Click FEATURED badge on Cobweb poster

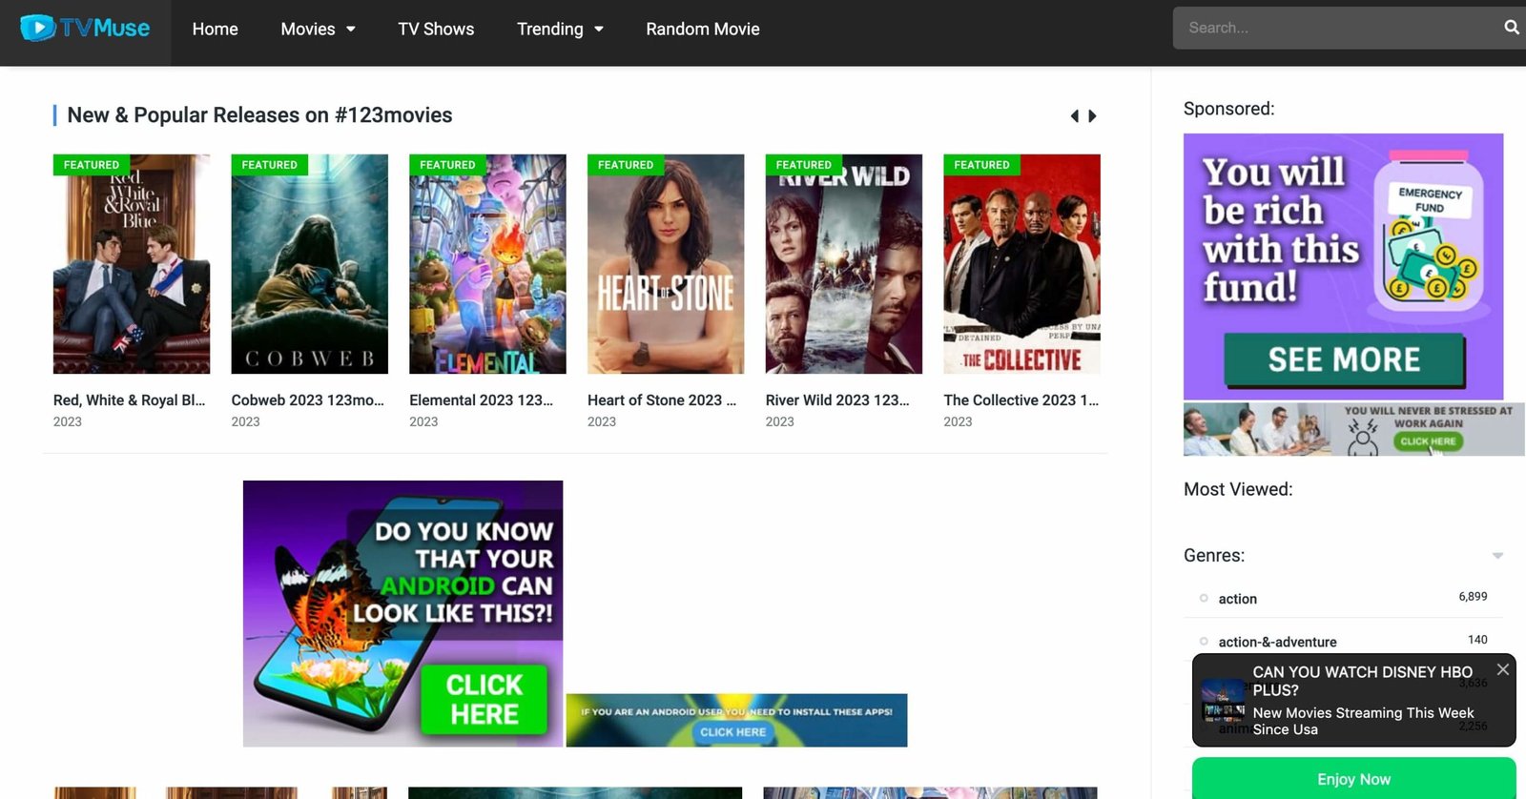270,165
